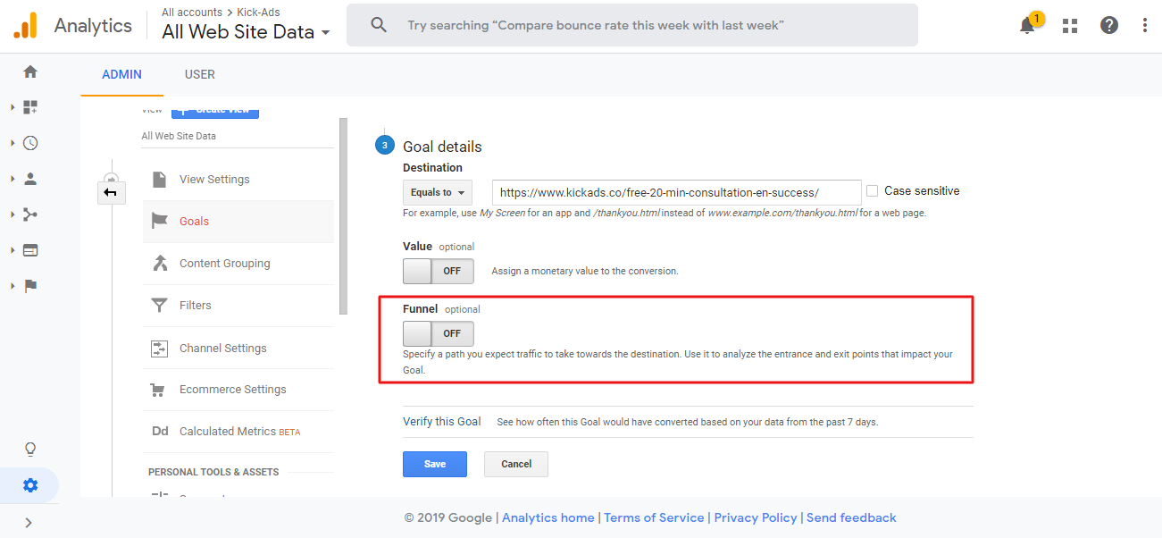Screen dimensions: 1162x538
Task: Check the Case sensitive checkbox
Action: click(873, 191)
